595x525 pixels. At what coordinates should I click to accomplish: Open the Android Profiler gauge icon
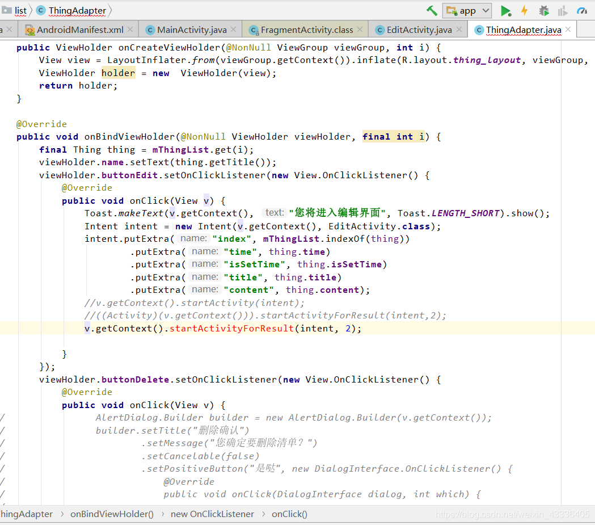582,11
